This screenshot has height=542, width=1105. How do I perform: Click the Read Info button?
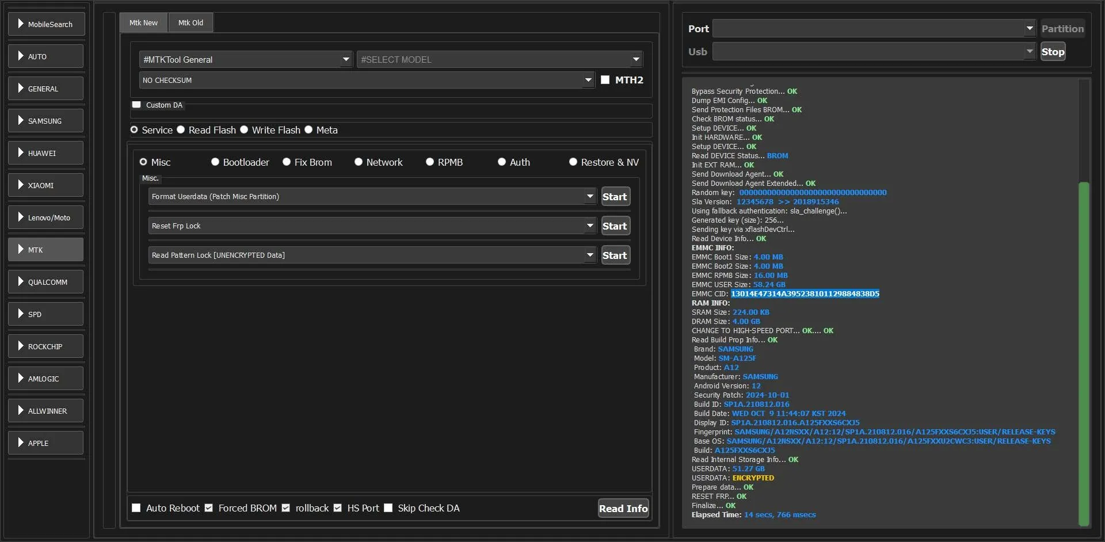623,508
